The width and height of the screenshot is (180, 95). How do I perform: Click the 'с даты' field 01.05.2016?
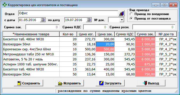[29, 20]
